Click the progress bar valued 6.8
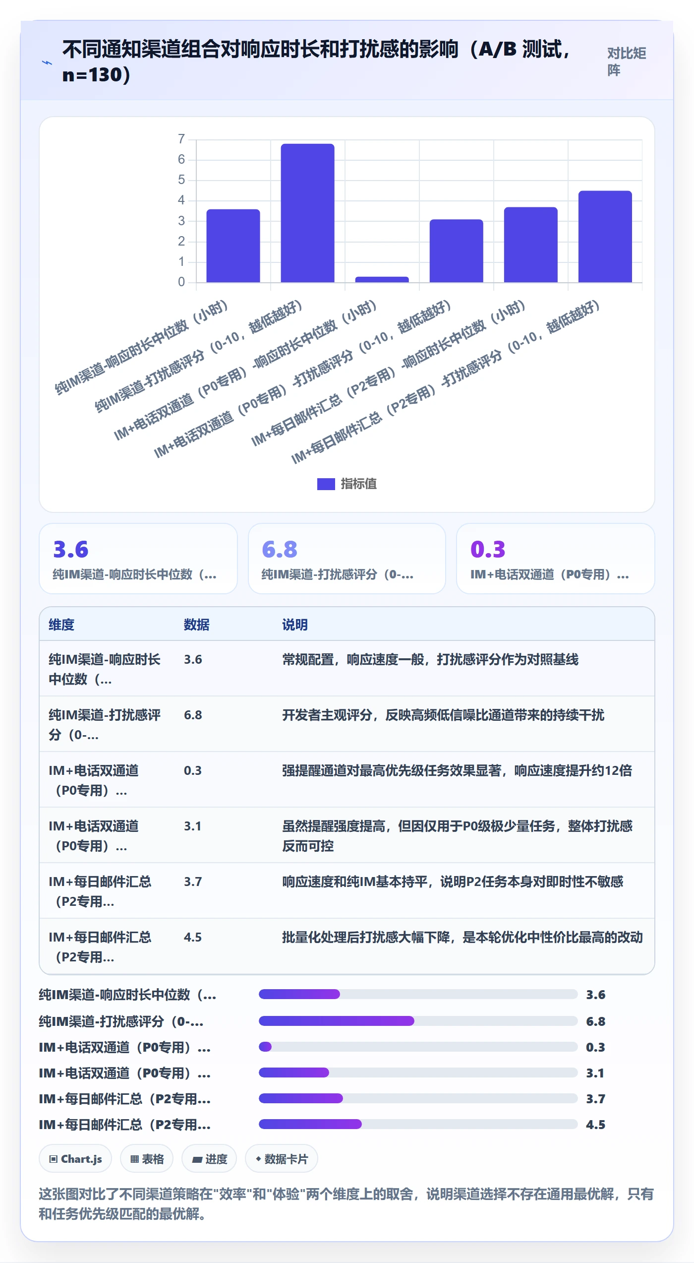The width and height of the screenshot is (694, 1263). click(418, 1021)
